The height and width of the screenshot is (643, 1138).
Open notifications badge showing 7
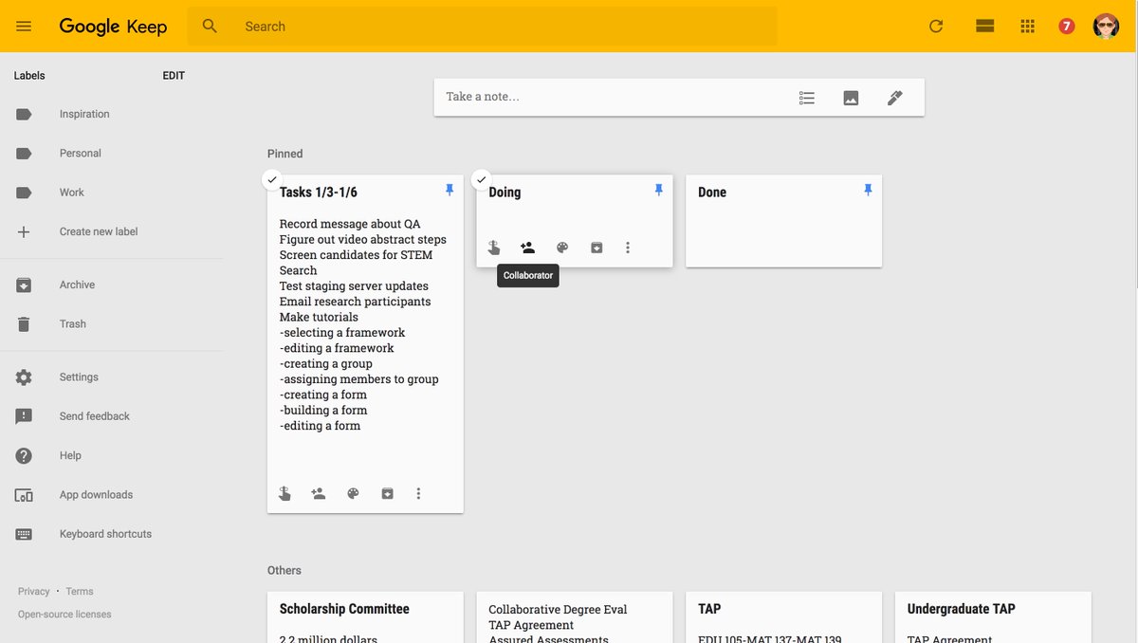pos(1067,27)
